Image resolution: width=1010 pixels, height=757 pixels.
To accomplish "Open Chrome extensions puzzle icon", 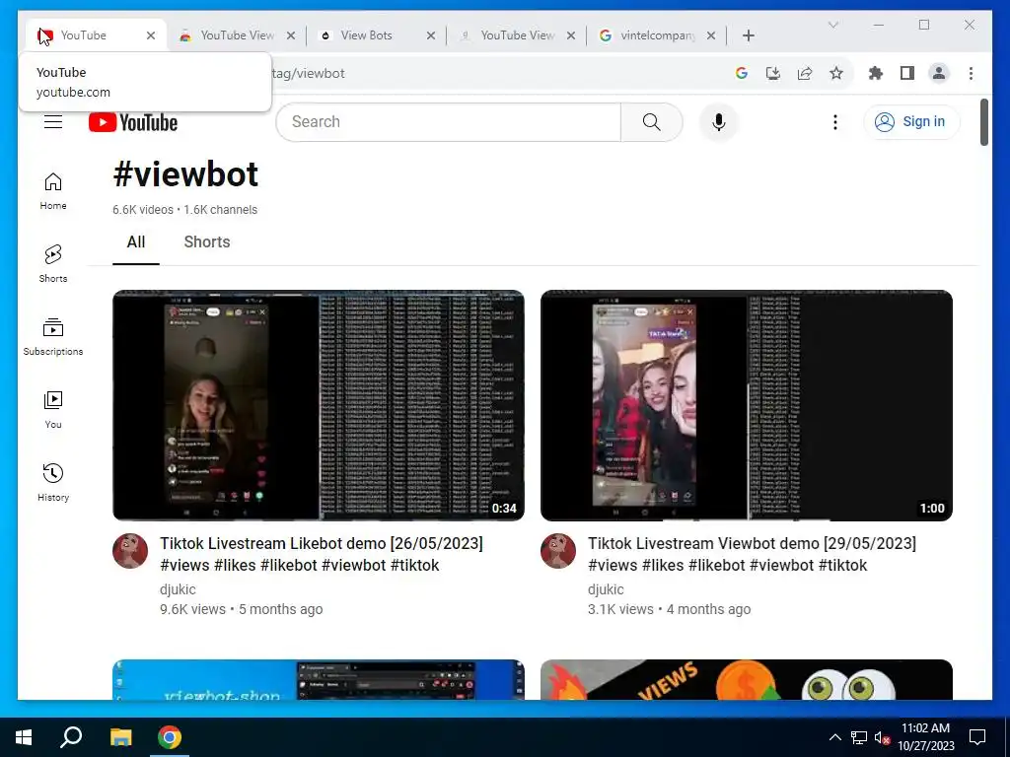I will pyautogui.click(x=876, y=73).
